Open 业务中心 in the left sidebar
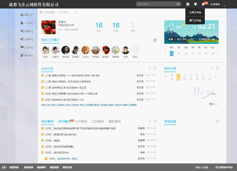The height and width of the screenshot is (171, 237). [x=27, y=39]
